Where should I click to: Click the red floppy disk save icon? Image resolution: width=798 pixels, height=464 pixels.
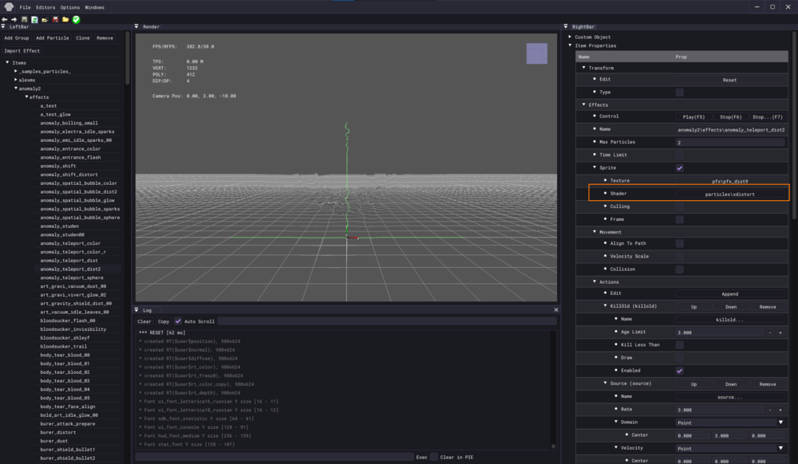tap(55, 19)
